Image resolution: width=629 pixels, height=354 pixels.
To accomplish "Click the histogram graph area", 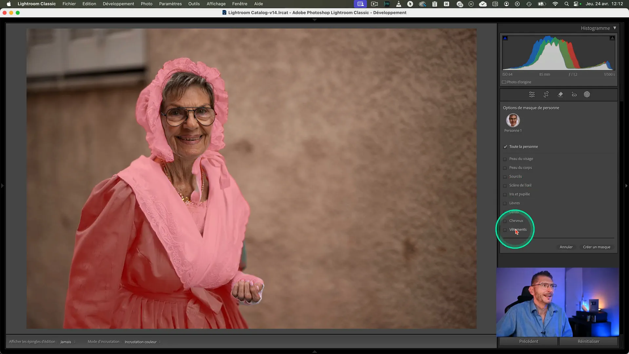I will (x=559, y=53).
